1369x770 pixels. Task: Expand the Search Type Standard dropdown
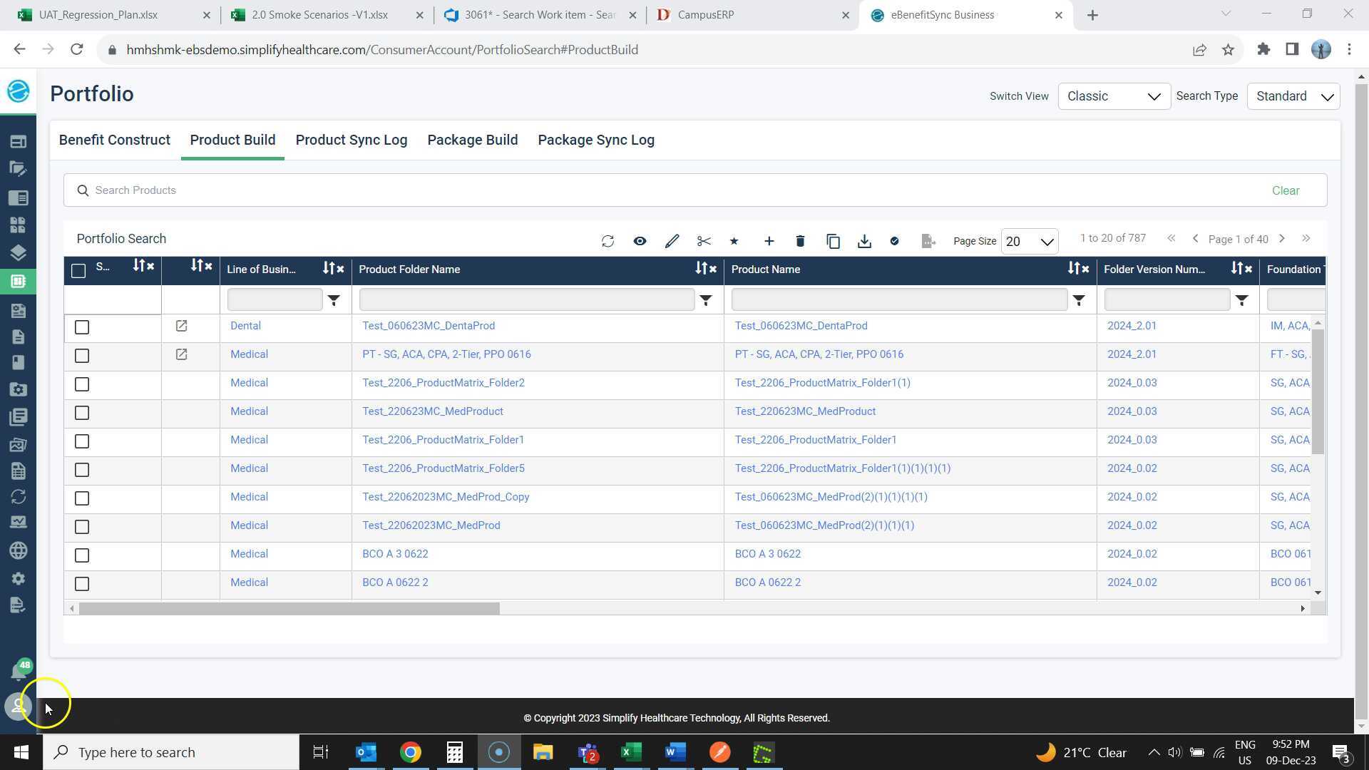click(x=1293, y=96)
